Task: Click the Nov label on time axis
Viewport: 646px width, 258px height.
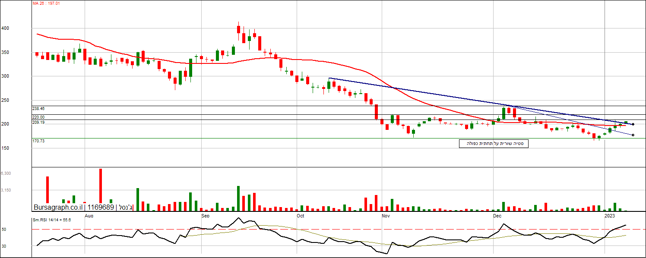Action: 386,215
